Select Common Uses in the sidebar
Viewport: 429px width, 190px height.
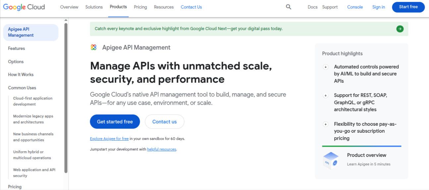pyautogui.click(x=22, y=88)
